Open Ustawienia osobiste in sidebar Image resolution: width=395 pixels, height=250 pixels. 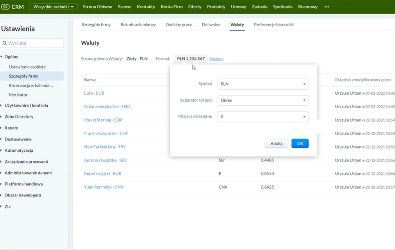coord(27,67)
